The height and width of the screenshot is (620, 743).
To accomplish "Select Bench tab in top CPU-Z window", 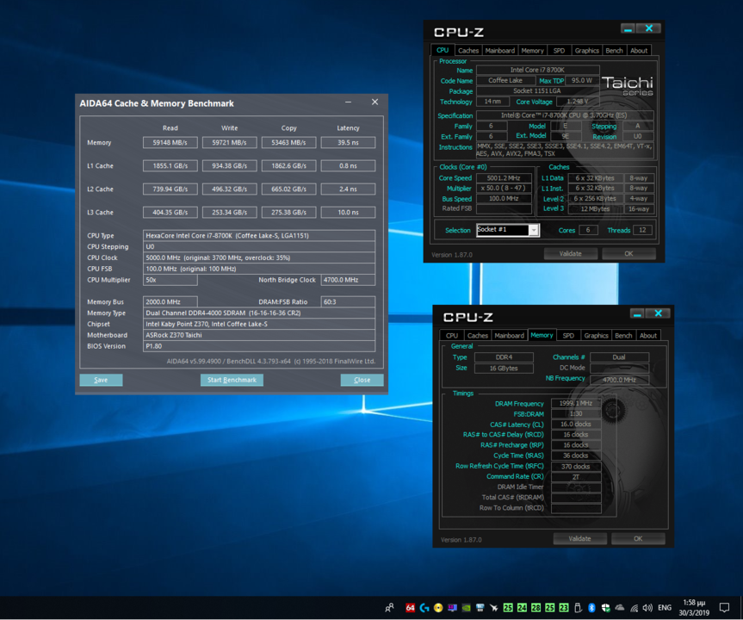I will pos(614,50).
